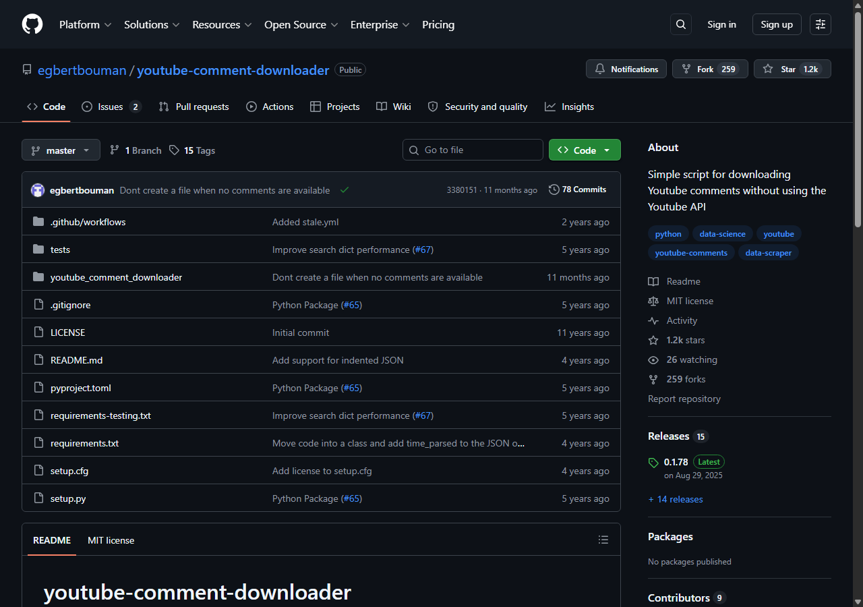Click the setup.py file icon
The image size is (863, 607).
pos(38,498)
